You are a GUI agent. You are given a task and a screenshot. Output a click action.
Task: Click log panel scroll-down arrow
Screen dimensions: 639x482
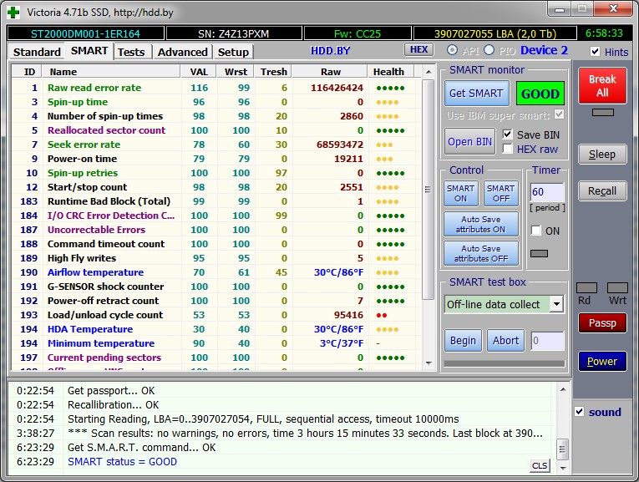click(563, 468)
